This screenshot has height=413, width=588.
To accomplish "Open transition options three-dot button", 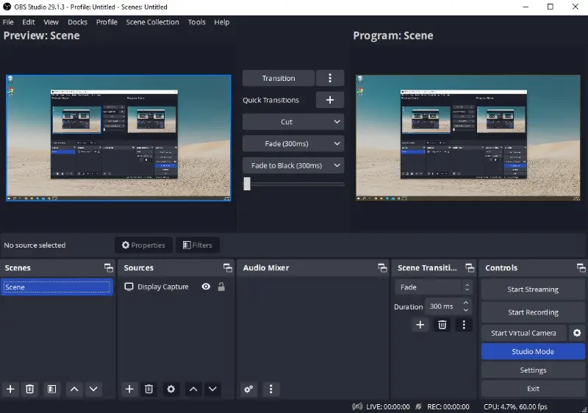I will tap(330, 78).
